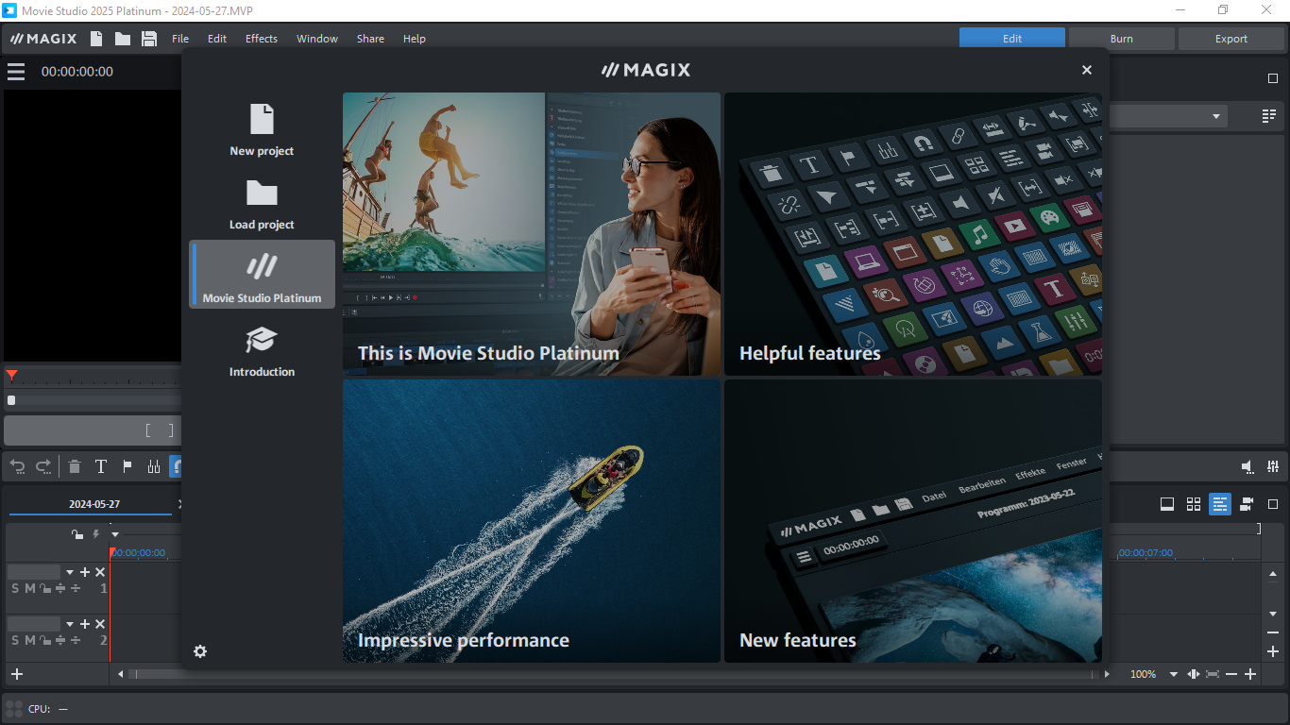Click the 00:00:00:00 timecode above the preview
This screenshot has height=725, width=1290.
click(x=77, y=72)
